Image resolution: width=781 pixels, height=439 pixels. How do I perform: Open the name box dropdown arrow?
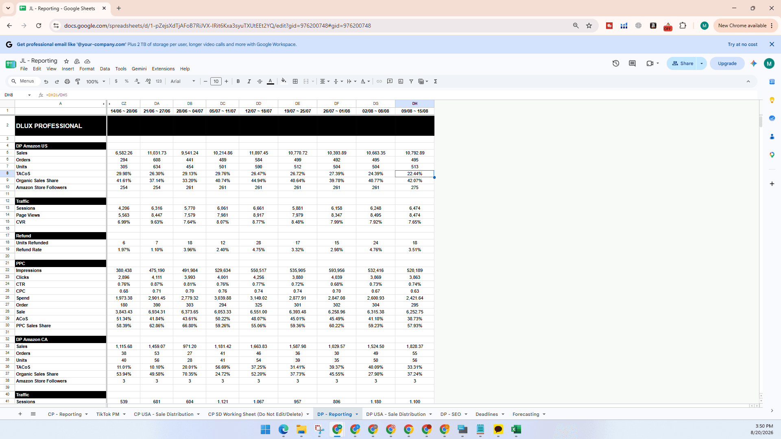[x=29, y=95]
